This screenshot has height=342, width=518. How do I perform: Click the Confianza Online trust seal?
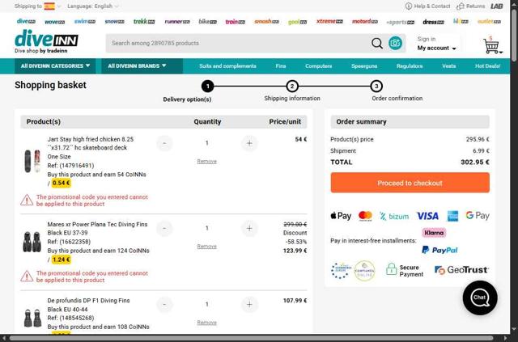coord(365,271)
